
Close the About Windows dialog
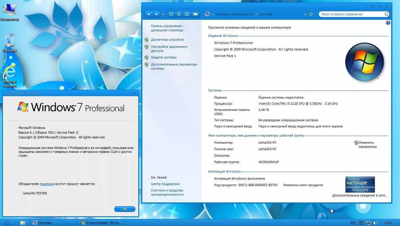pyautogui.click(x=134, y=93)
